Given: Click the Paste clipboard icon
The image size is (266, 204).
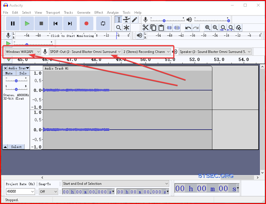Looking at the screenshot, I should (161, 27).
